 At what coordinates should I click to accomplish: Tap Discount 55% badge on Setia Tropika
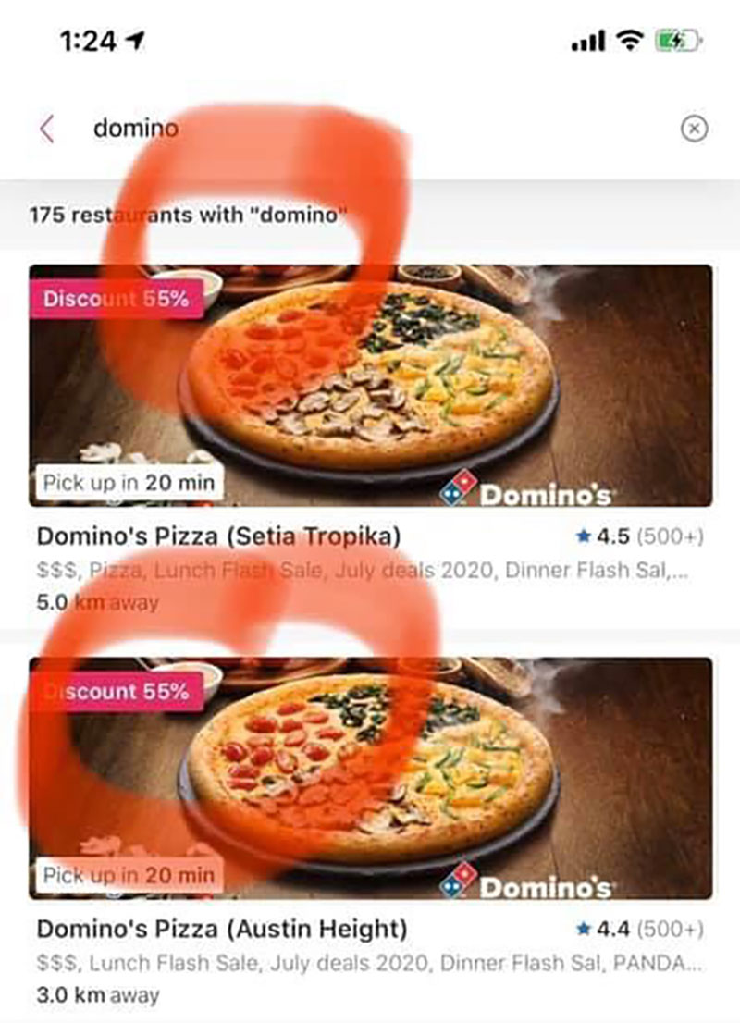(117, 299)
